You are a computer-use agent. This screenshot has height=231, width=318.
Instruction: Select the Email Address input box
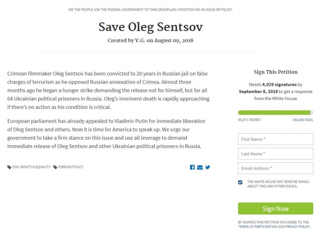click(276, 168)
